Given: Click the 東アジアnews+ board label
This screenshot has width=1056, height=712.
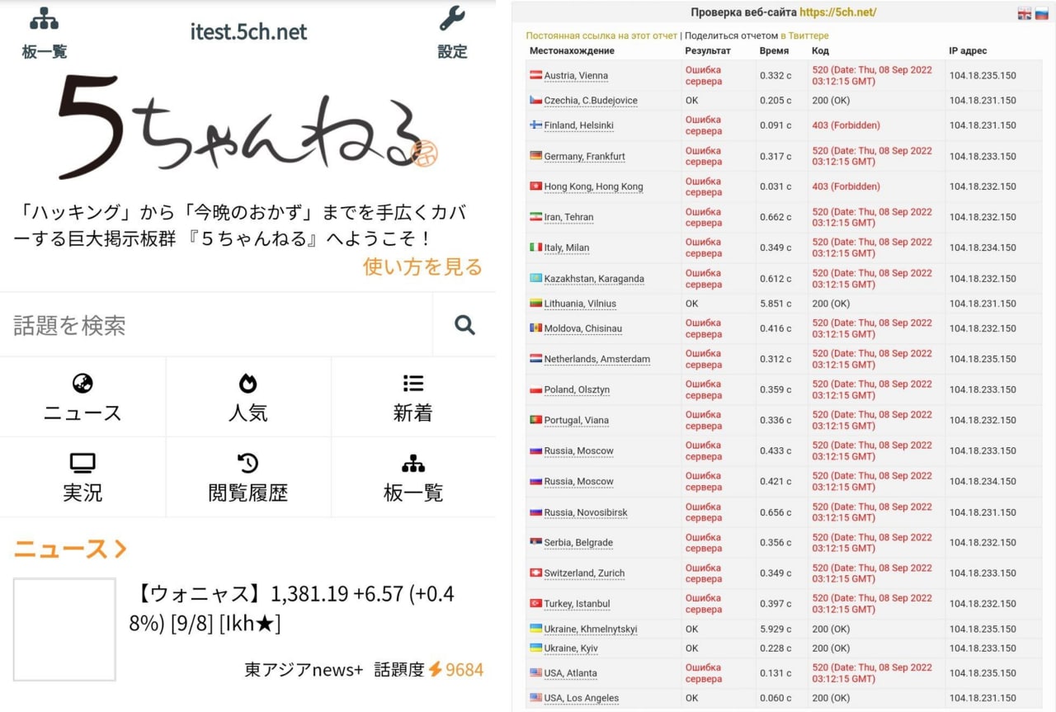Looking at the screenshot, I should click(x=304, y=670).
